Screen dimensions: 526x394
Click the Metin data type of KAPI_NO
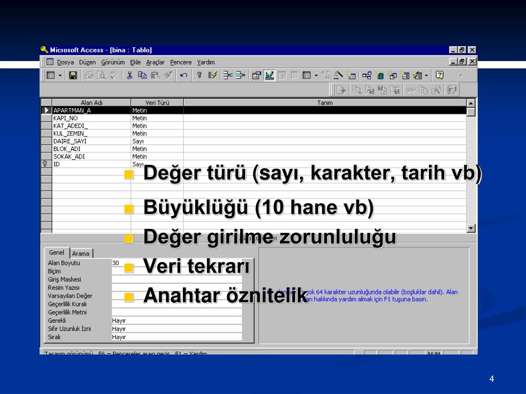tap(140, 119)
